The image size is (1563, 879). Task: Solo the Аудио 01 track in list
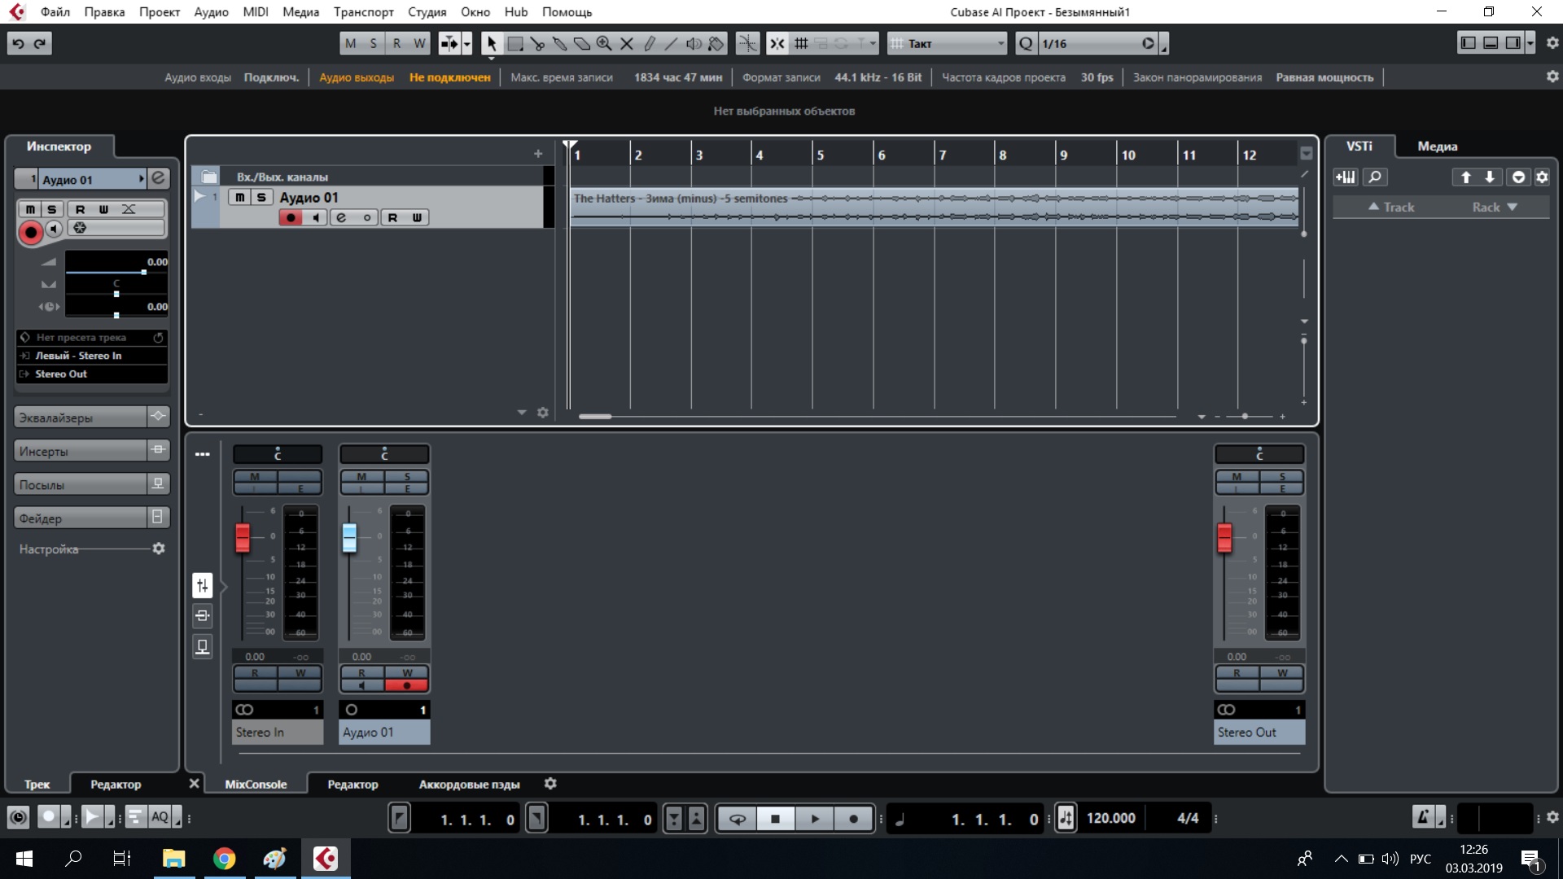click(x=260, y=197)
